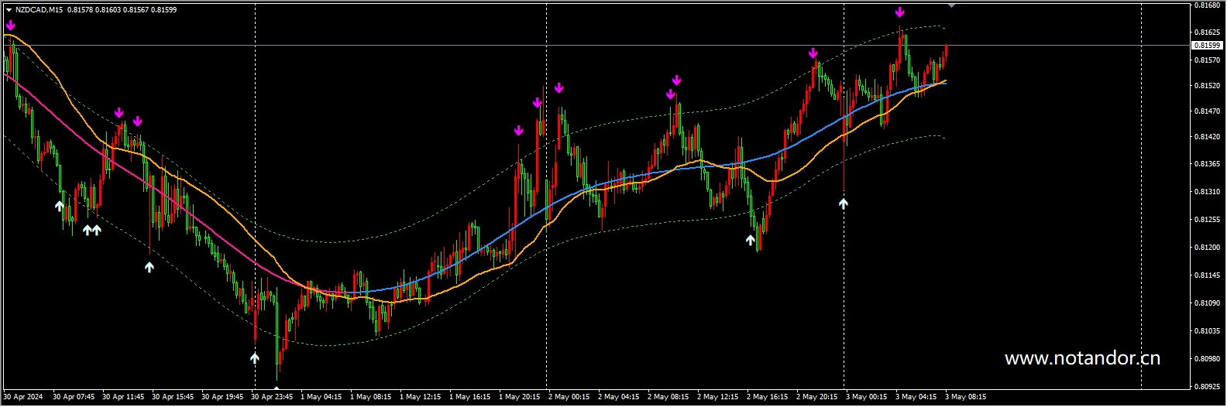
Task: Select the white buy arrow under the 30 Apr 23:45 candle
Action: tap(255, 358)
